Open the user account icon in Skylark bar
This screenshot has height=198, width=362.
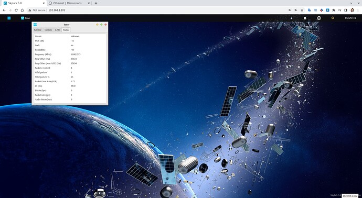click(305, 18)
